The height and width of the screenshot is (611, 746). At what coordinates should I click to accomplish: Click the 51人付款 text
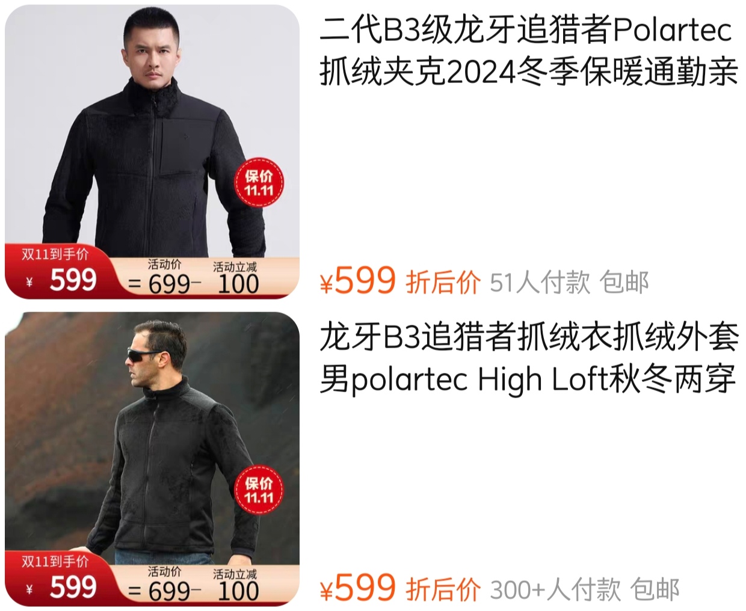tap(540, 283)
